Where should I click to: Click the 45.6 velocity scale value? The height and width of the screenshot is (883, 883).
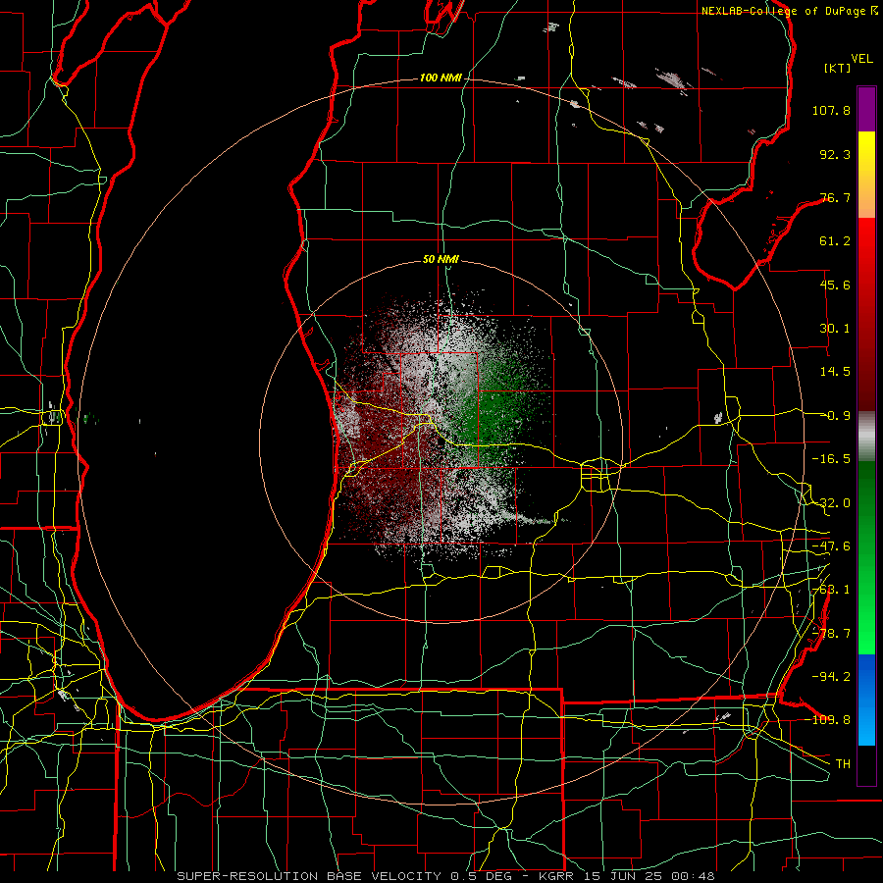(x=835, y=285)
